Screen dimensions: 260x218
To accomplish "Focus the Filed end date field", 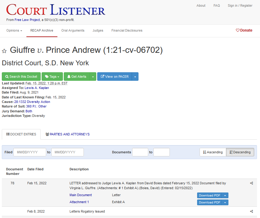I will coord(67,152).
